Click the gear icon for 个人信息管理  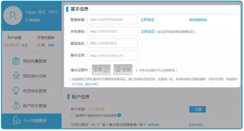17,120
